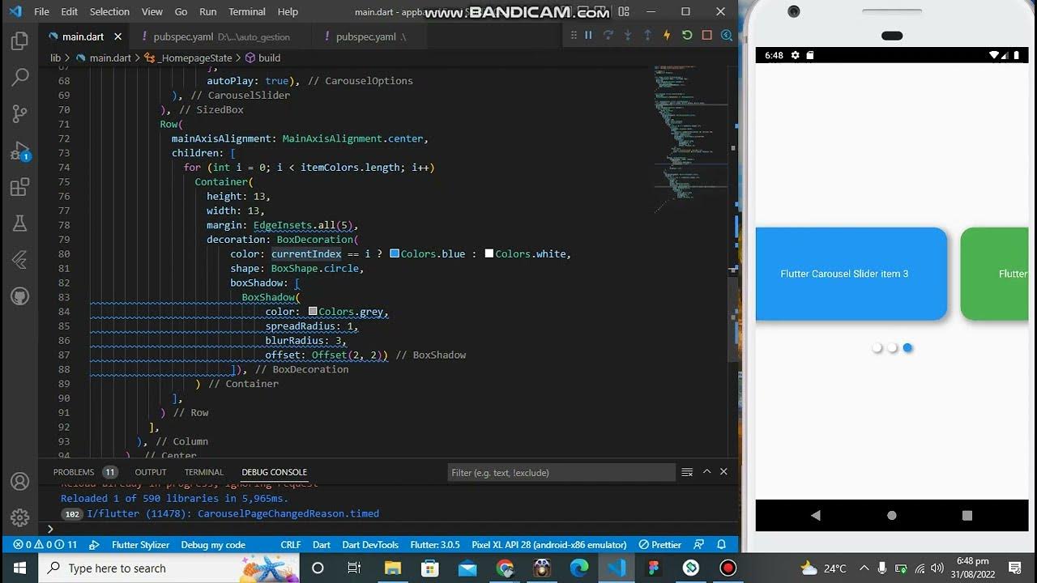Screen dimensions: 1037x583
Task: Click the Colors.blue color swatch
Action: [x=395, y=253]
